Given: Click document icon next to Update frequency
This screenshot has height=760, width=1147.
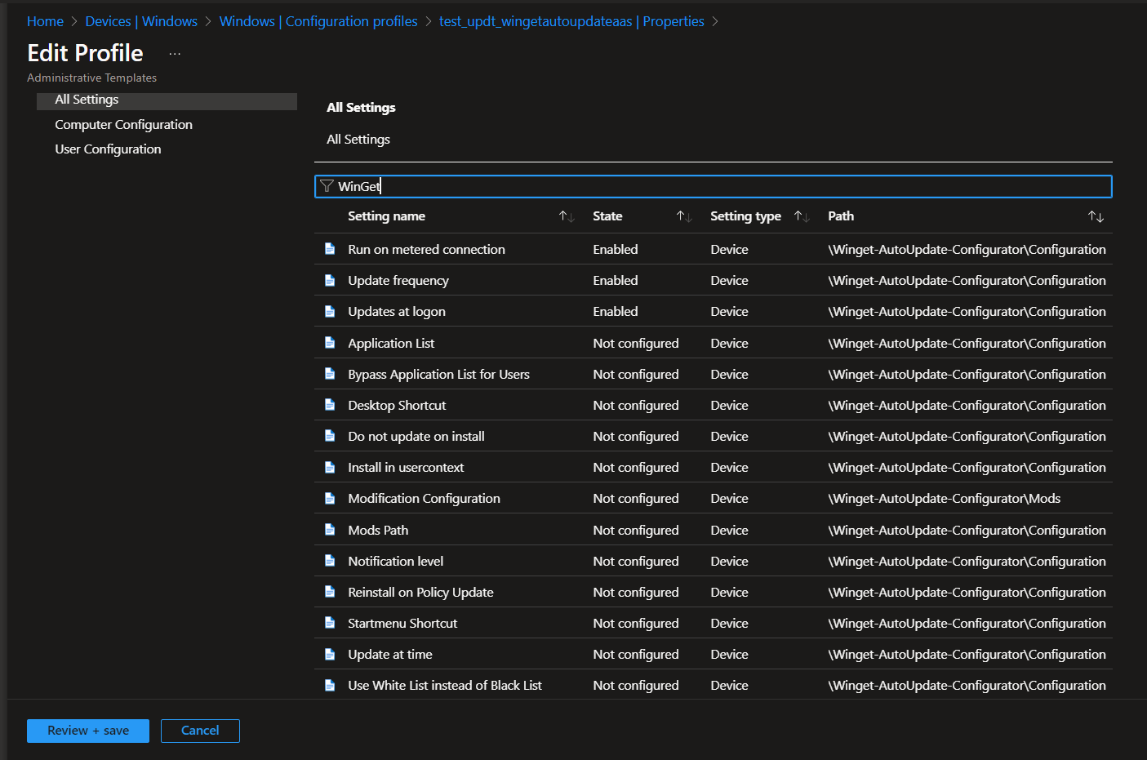Looking at the screenshot, I should click(330, 280).
